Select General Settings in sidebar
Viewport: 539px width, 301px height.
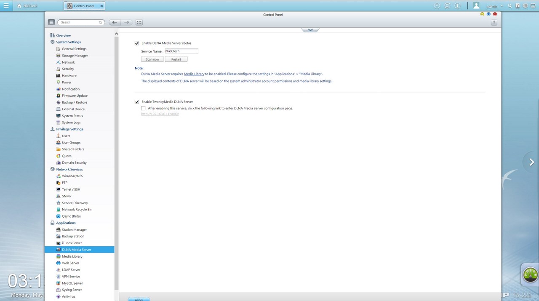pos(74,49)
